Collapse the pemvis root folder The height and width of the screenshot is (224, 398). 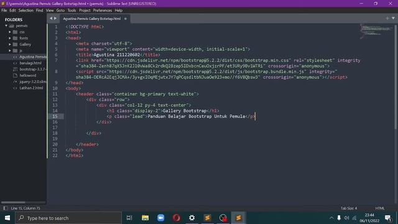point(6,26)
